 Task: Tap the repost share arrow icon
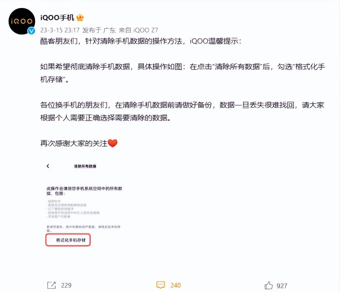pos(52,285)
